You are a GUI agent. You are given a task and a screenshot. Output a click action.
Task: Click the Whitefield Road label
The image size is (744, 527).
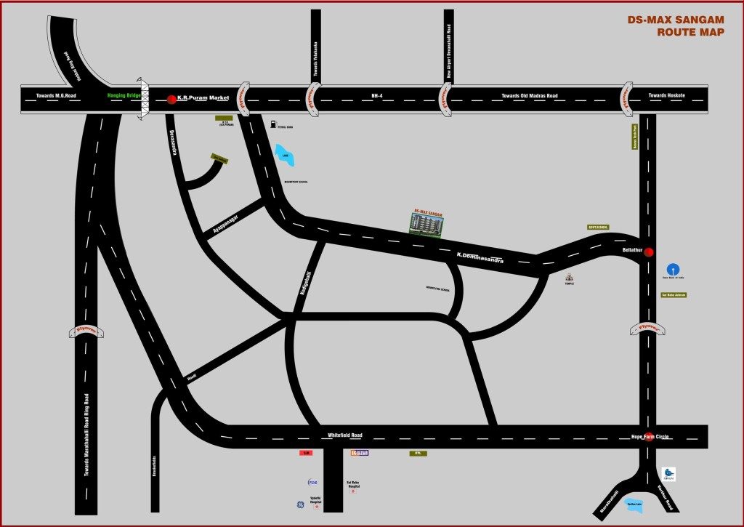[344, 435]
